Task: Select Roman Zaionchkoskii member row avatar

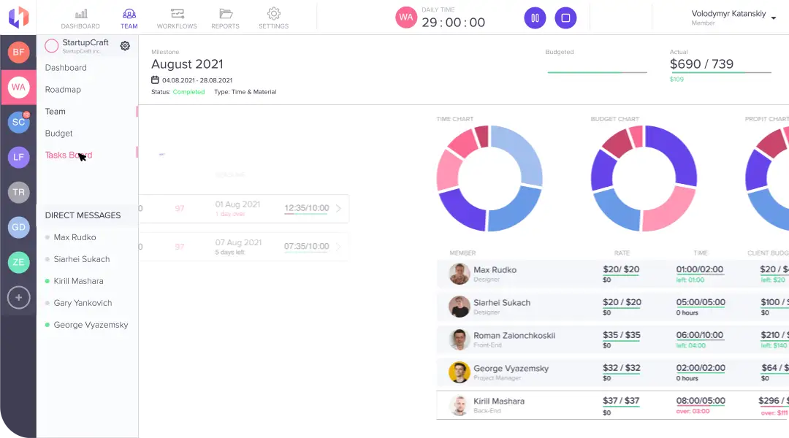Action: (x=459, y=339)
